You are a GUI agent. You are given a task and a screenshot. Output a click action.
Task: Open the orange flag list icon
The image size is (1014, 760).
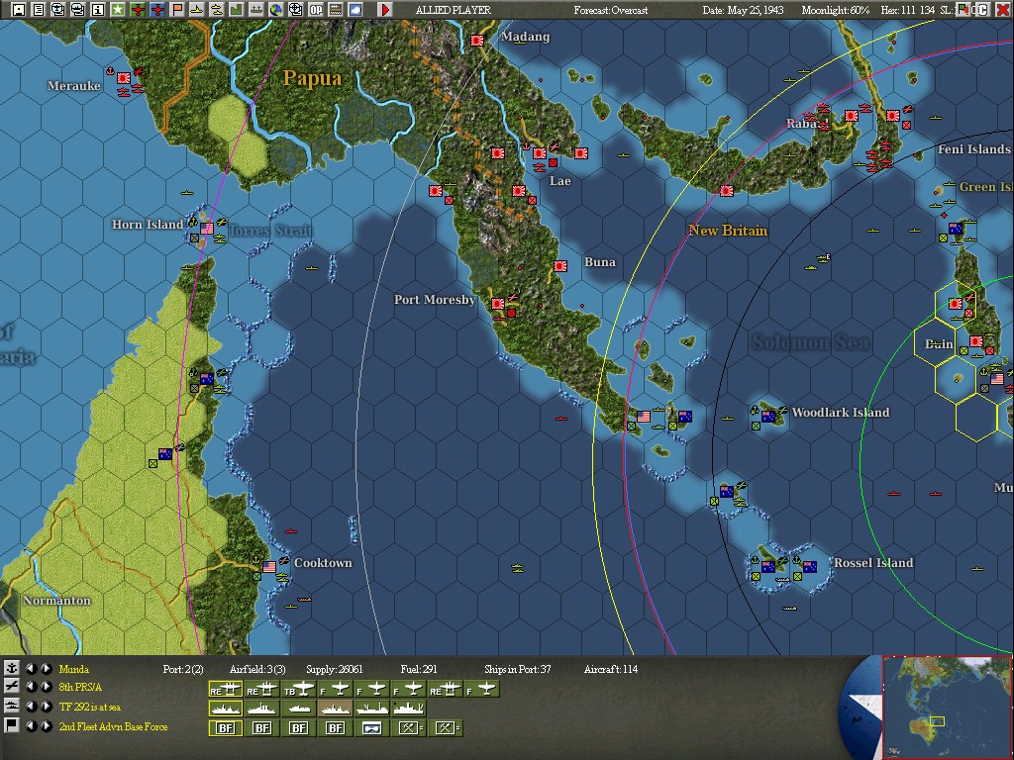coord(177,10)
